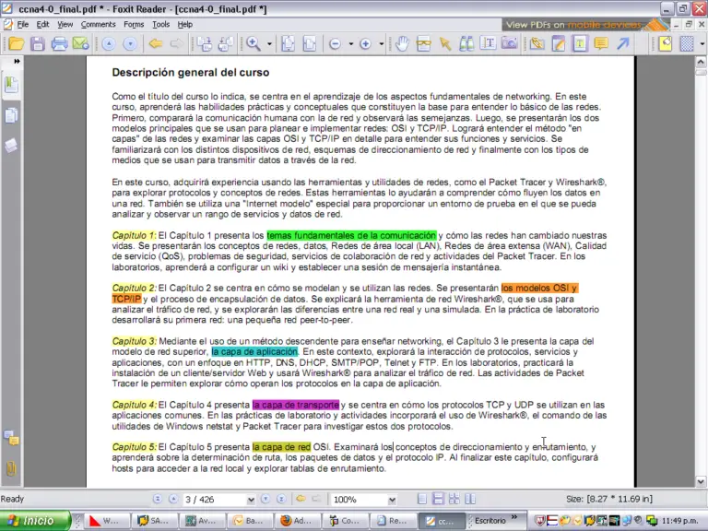Open the View menu
This screenshot has width=708, height=531.
point(65,24)
